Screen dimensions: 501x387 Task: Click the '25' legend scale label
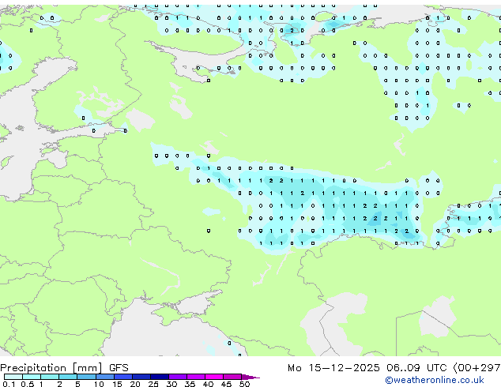[x=153, y=384]
